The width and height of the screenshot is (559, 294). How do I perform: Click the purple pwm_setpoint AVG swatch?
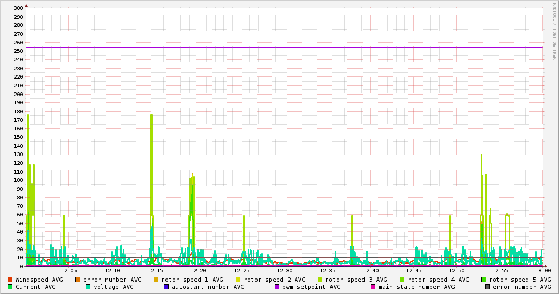tap(277, 287)
